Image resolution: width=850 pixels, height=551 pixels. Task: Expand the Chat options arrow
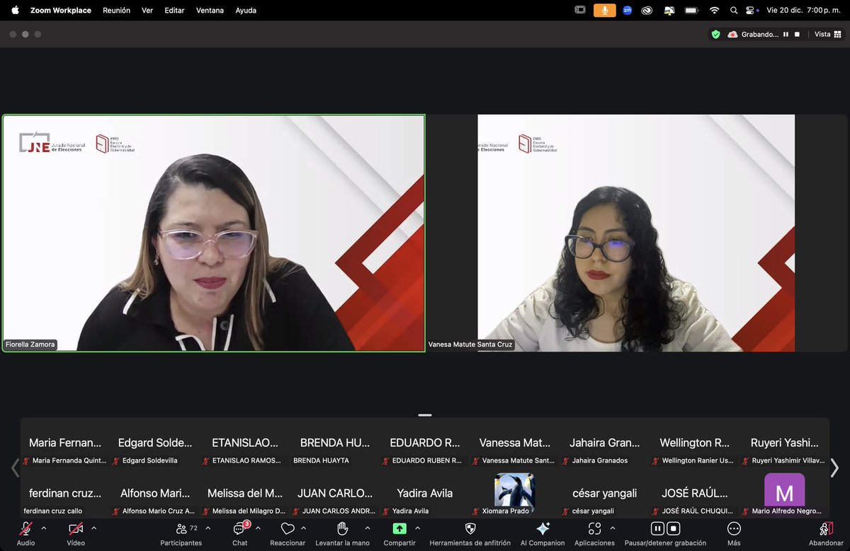coord(259,528)
